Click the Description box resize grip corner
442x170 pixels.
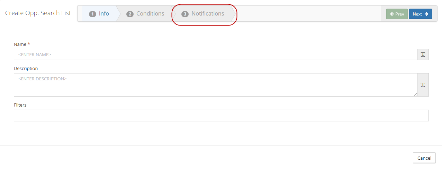pyautogui.click(x=415, y=94)
